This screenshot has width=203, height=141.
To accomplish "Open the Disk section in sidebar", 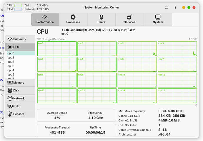I will [x=20, y=91].
